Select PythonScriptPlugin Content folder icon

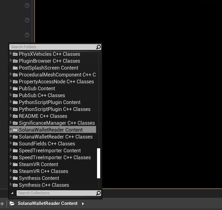(15, 102)
